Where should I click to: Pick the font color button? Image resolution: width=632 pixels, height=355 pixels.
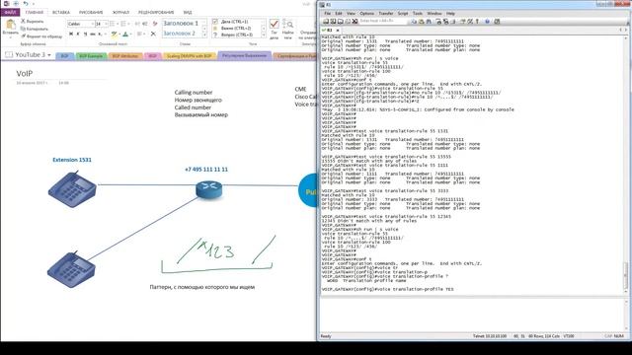tap(125, 35)
